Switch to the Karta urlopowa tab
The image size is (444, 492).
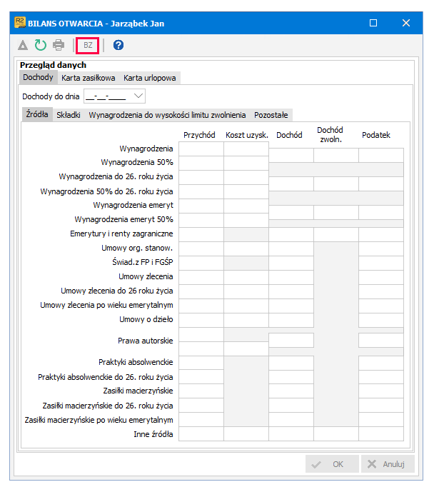150,78
